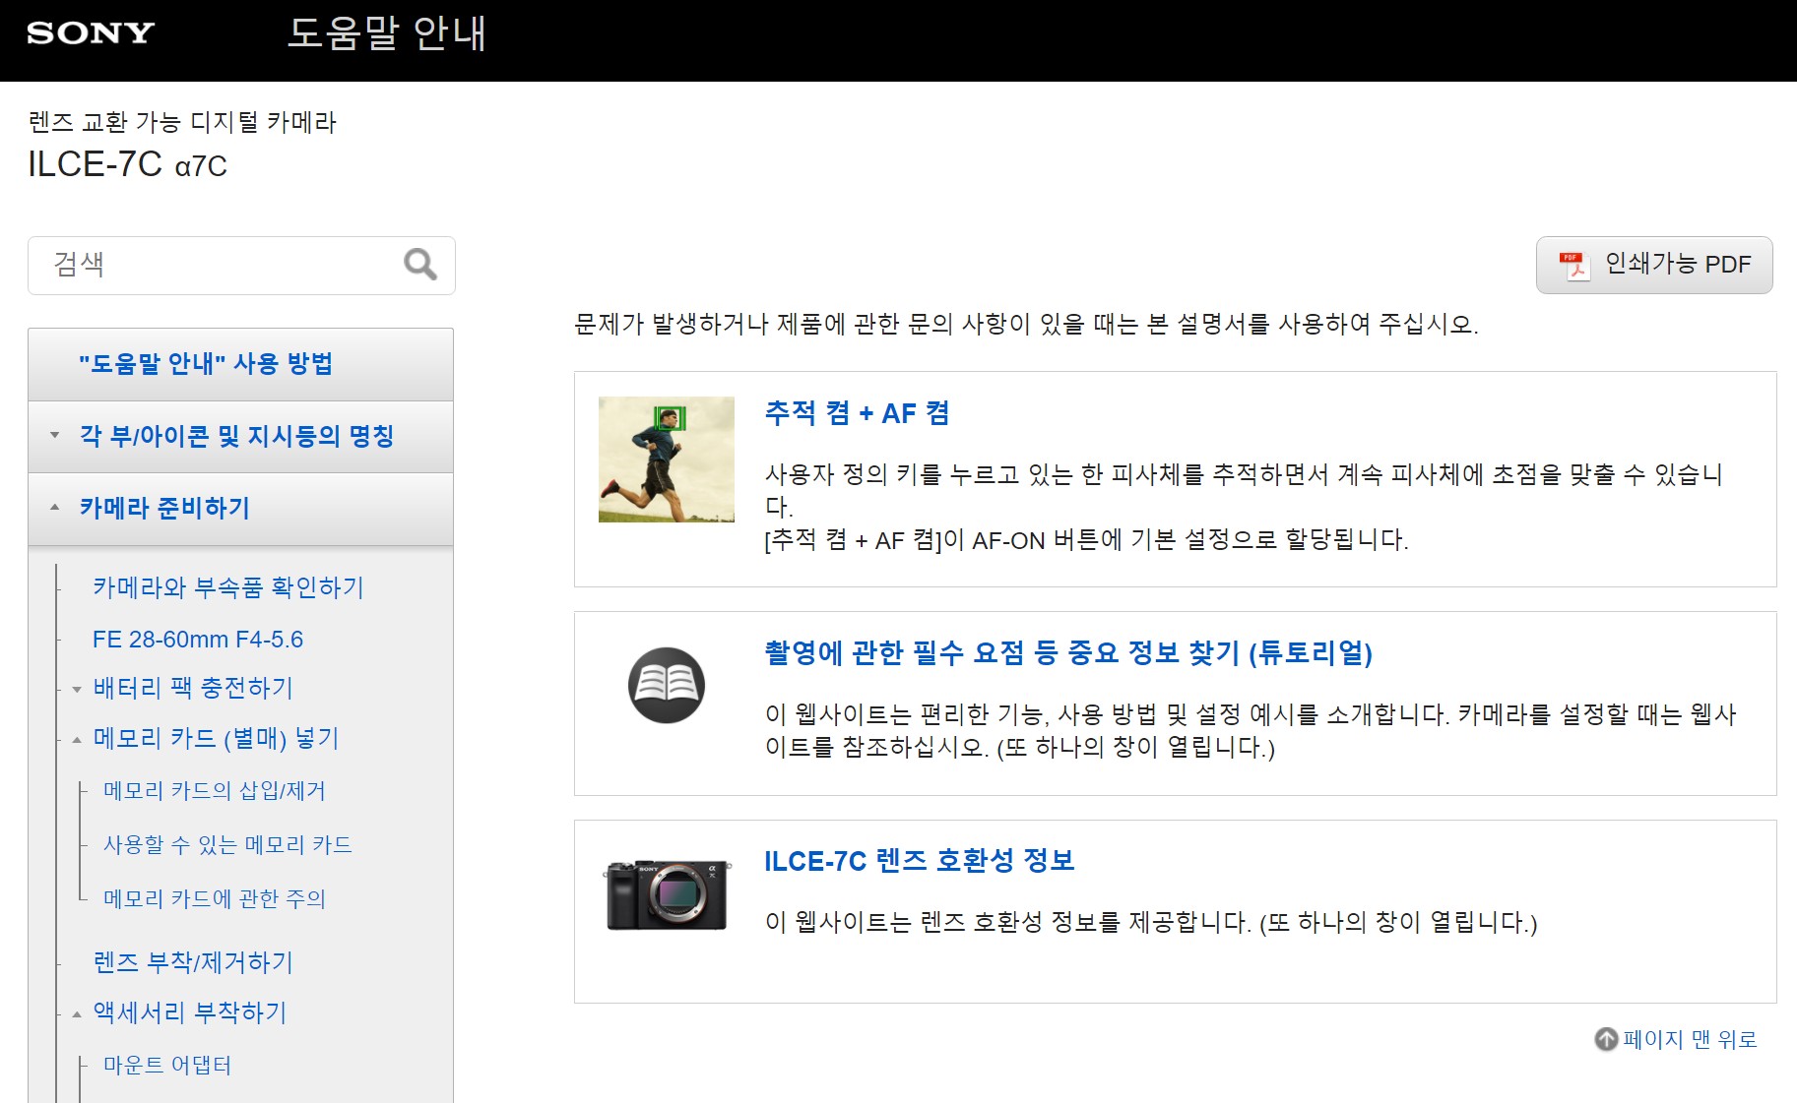Click the ILCE-7C α7C model name text
Screen dimensions: 1797x1103
pyautogui.click(x=127, y=164)
